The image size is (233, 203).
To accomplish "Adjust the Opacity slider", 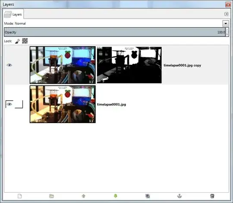I will pyautogui.click(x=115, y=32).
